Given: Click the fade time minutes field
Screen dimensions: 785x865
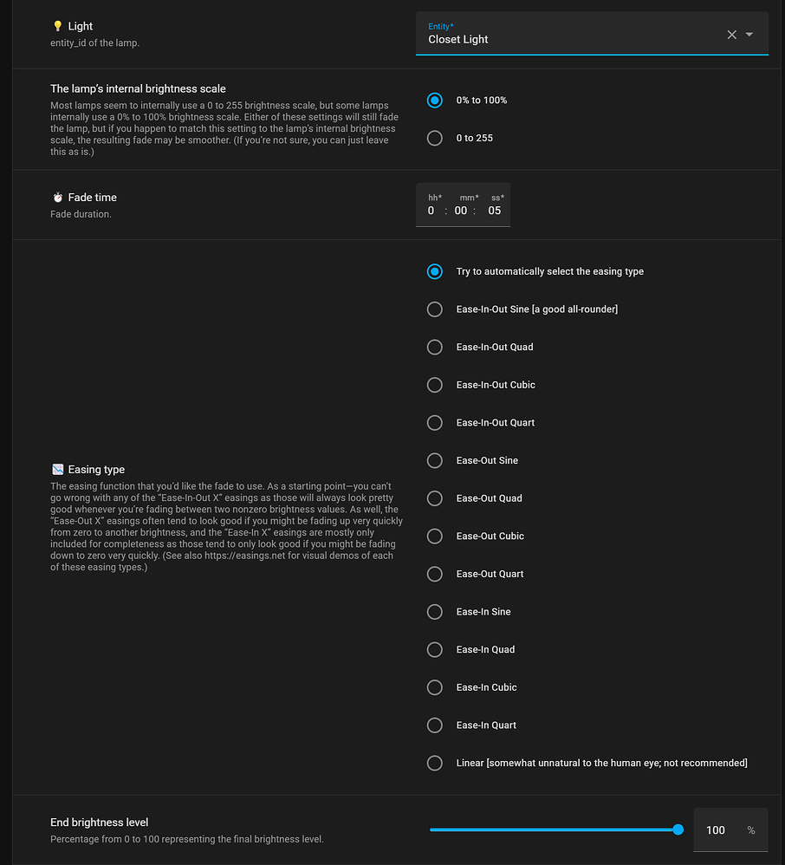Looking at the screenshot, I should 461,211.
